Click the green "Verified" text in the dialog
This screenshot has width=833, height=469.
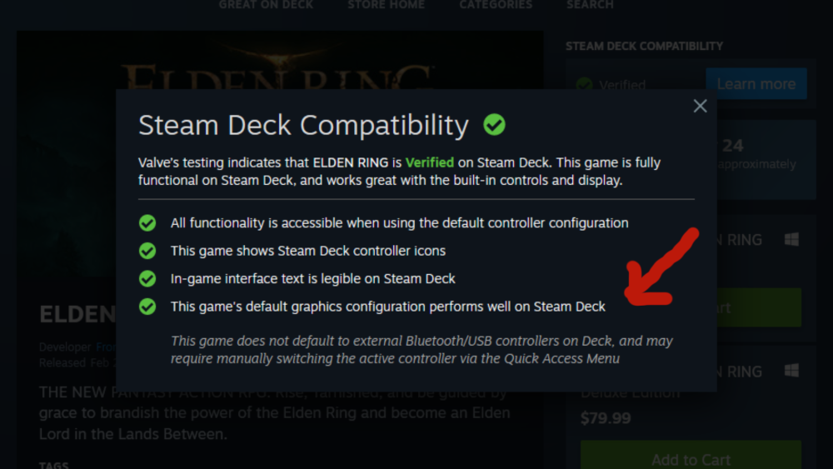tap(430, 162)
